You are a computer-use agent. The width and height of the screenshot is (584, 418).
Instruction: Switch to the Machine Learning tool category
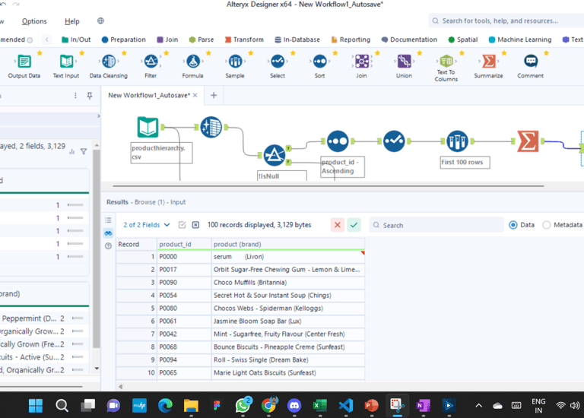pos(520,40)
